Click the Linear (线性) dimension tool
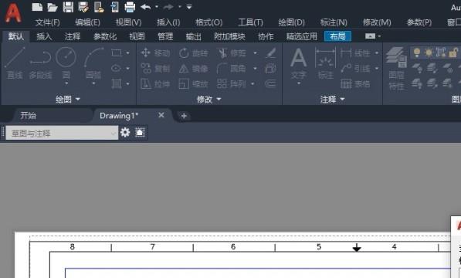Image resolution: width=461 pixels, height=278 pixels. 356,53
